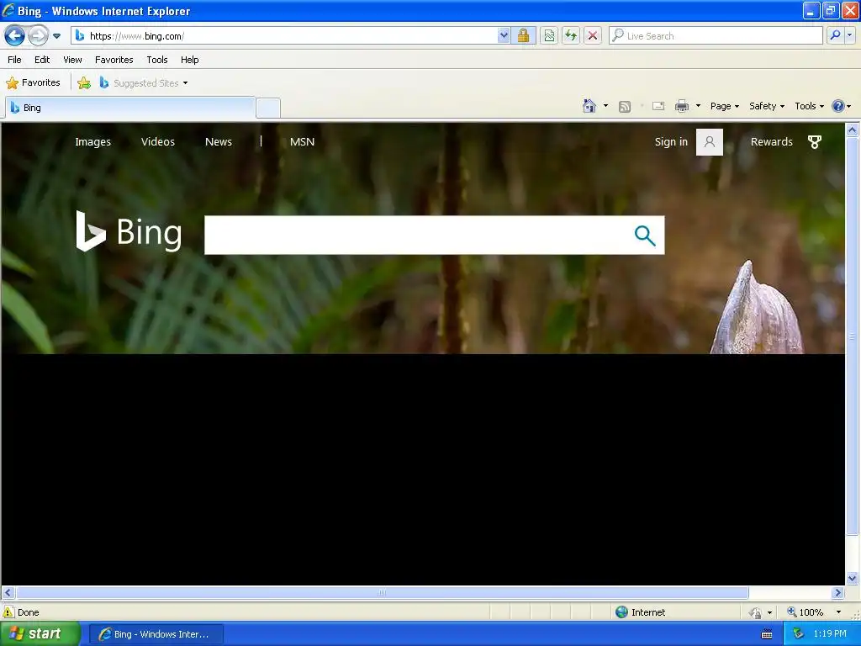
Task: Click the Bing Internet Explorer taskbar button
Action: [156, 634]
